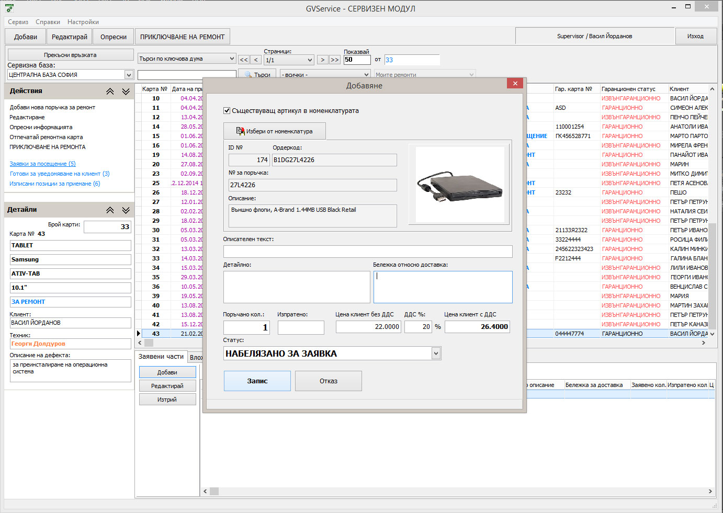The image size is (723, 513).
Task: Expand the Детайли panel with down chevron
Action: pyautogui.click(x=126, y=210)
